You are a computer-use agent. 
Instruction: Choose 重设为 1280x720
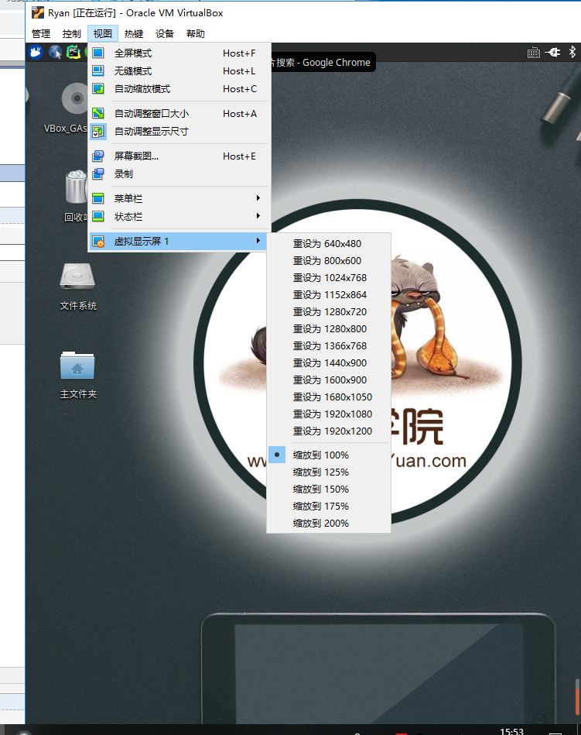pyautogui.click(x=329, y=311)
